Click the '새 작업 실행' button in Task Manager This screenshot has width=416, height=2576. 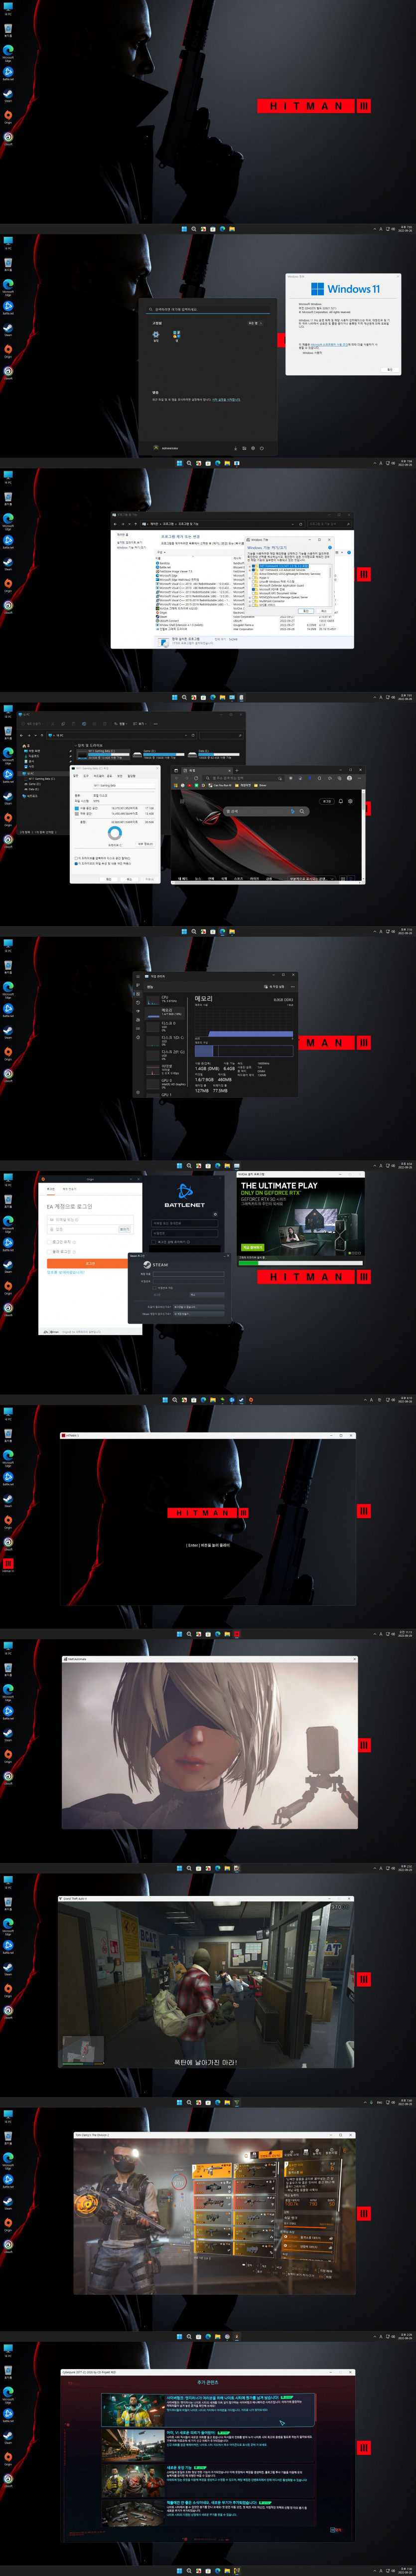tap(274, 987)
